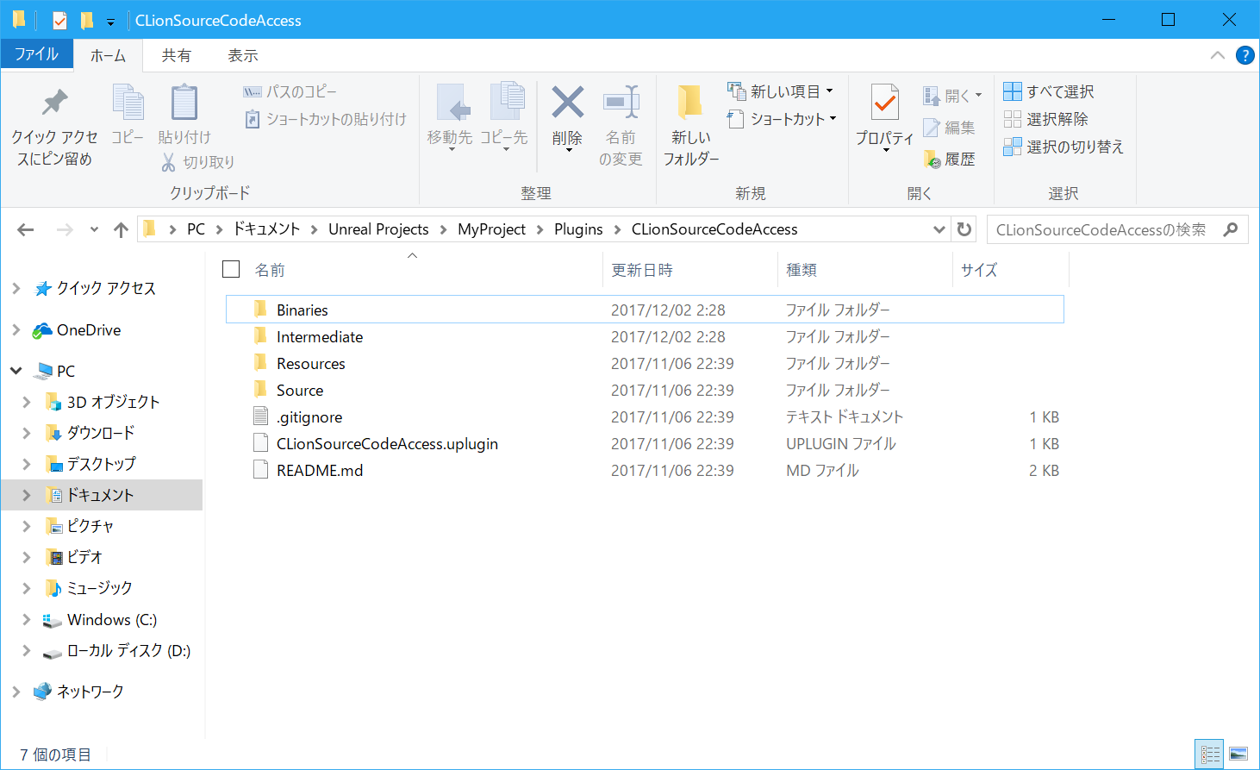Open recent locations dropdown arrow
1260x770 pixels.
coord(94,229)
